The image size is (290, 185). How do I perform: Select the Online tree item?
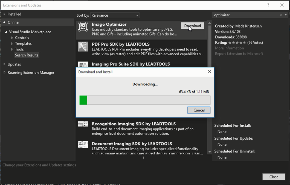click(x=13, y=22)
